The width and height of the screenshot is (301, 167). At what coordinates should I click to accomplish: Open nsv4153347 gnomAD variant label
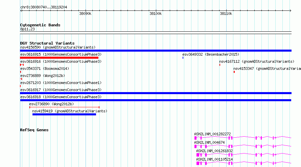click(x=267, y=68)
